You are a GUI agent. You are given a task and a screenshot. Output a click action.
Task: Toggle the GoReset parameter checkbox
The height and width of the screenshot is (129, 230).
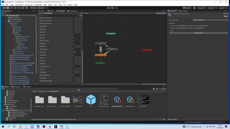pos(73,78)
